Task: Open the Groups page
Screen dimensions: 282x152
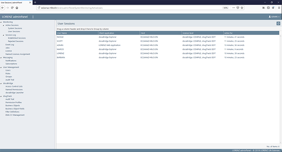Action: [9, 77]
